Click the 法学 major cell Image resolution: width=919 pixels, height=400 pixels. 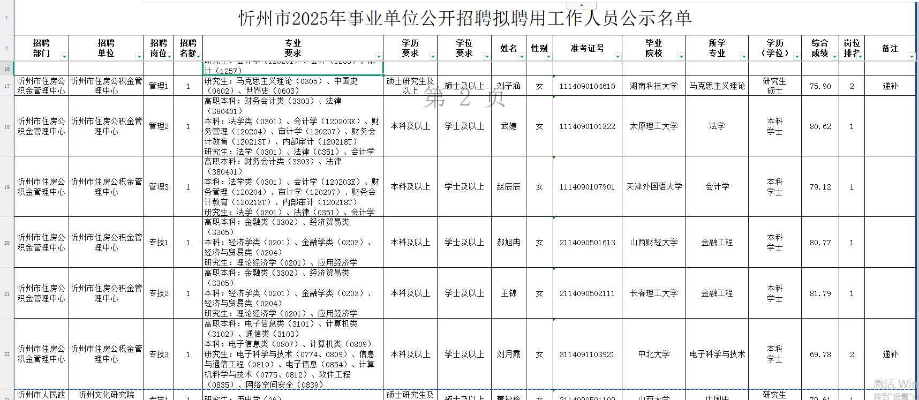tap(717, 126)
